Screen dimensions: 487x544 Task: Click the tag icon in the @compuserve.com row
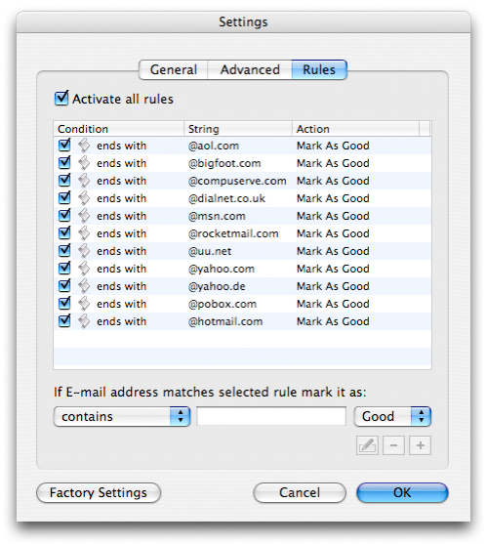click(x=84, y=181)
